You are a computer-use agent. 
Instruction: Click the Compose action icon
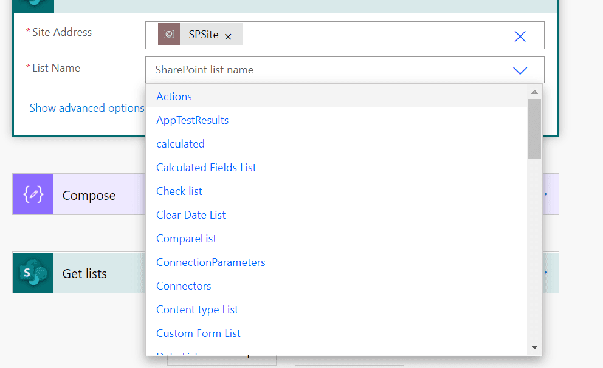33,194
